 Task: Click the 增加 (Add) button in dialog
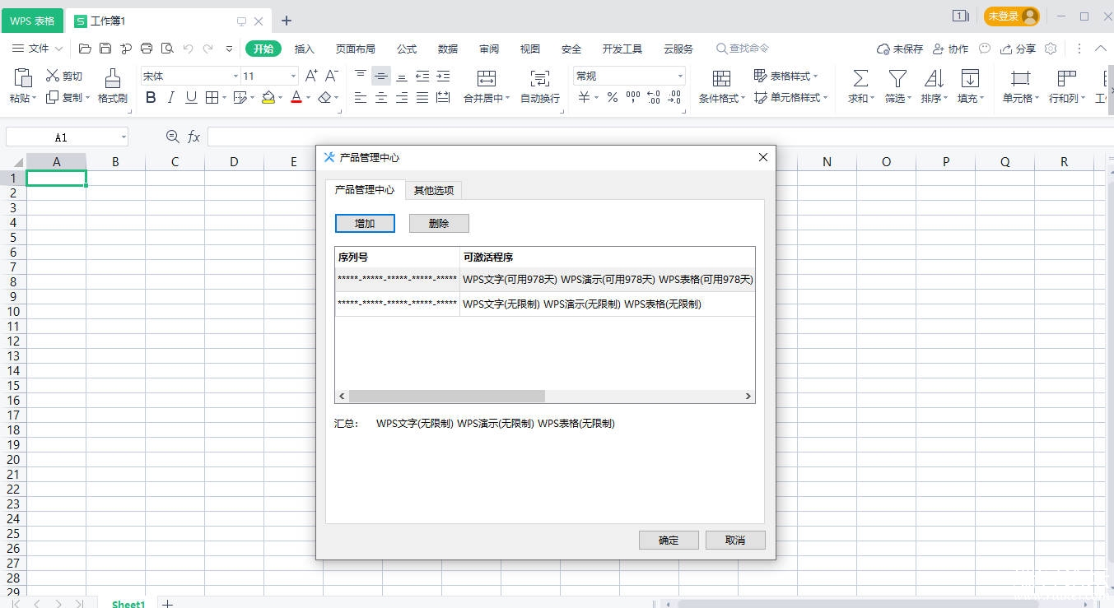point(365,223)
